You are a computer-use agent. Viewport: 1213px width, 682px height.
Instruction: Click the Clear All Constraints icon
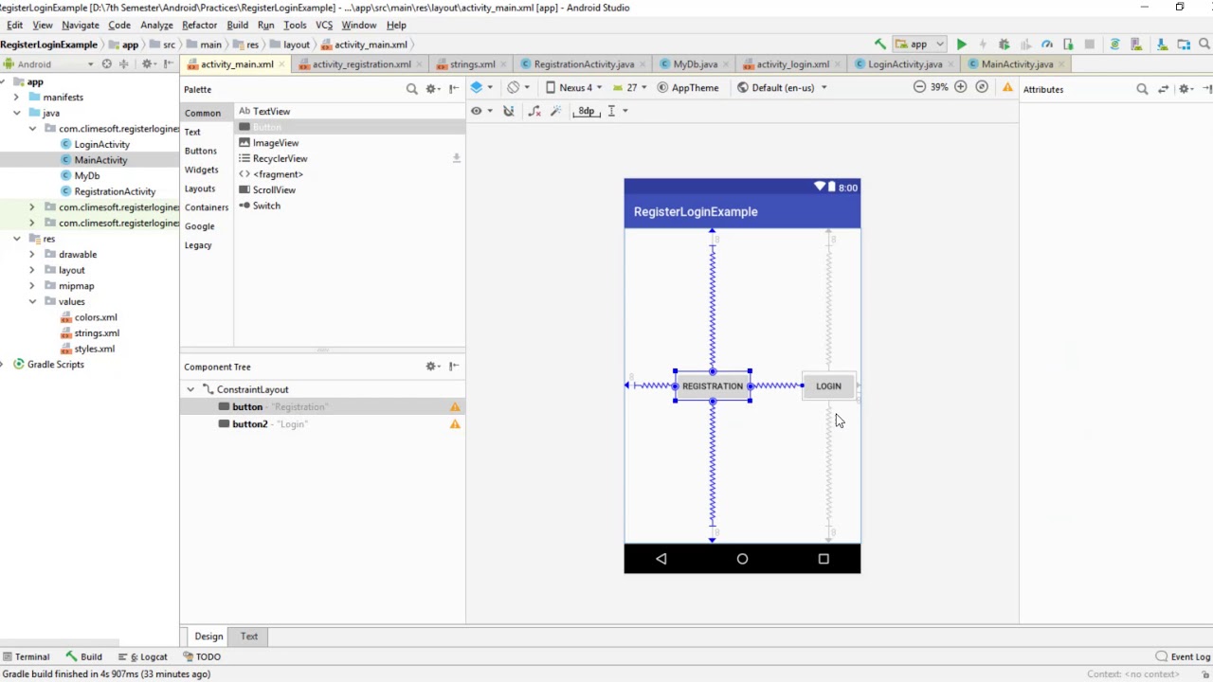pos(534,111)
